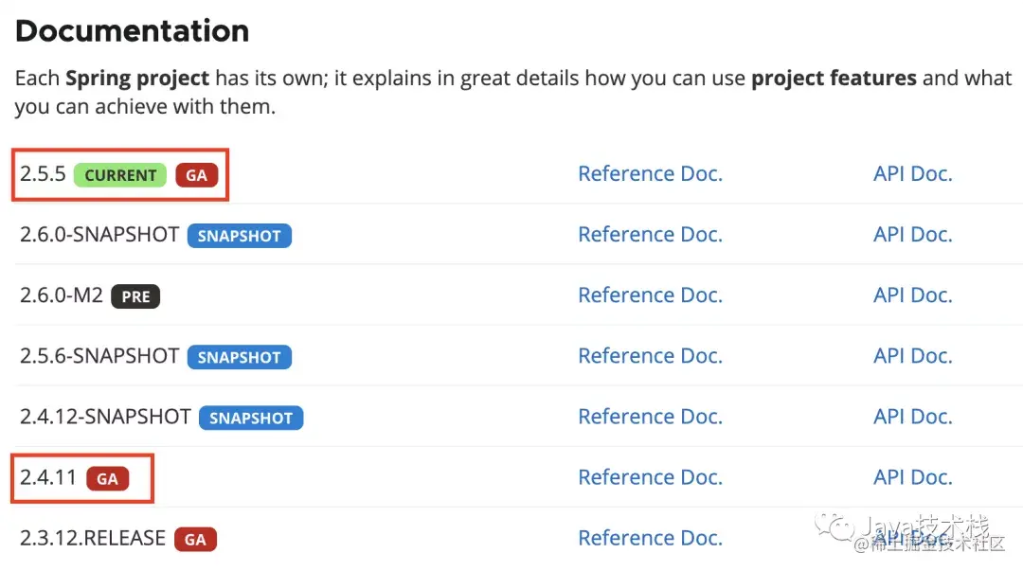Open Reference Doc. for 2.5.6-SNAPSHOT

pos(650,356)
